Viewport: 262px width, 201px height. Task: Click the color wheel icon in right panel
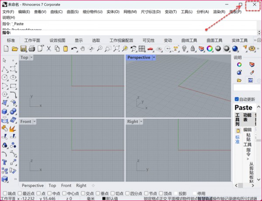pyautogui.click(x=239, y=64)
